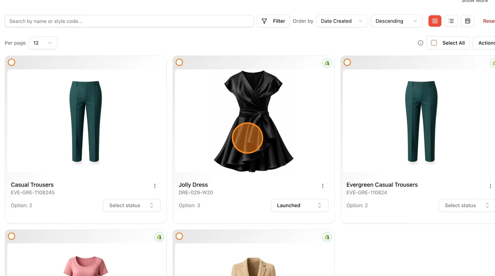The width and height of the screenshot is (495, 276).
Task: Click the Shopify badge on the Jolly Dress card
Action: 327,63
